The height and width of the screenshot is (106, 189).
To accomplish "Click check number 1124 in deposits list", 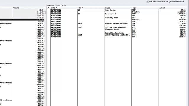I will click(x=80, y=24).
